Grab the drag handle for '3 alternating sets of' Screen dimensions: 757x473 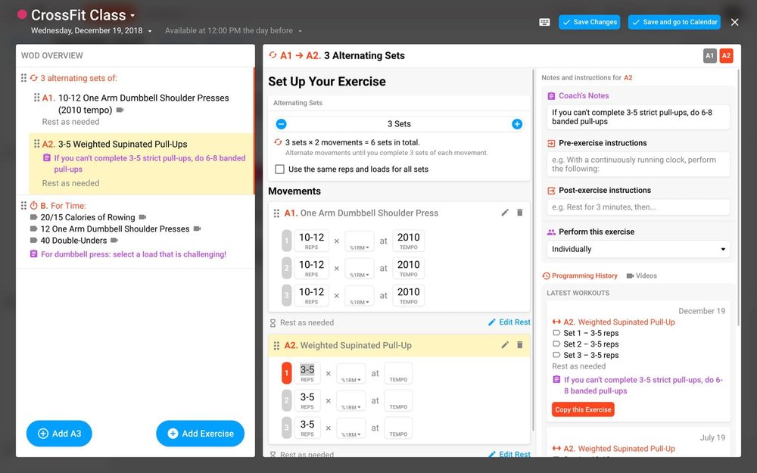pos(23,78)
